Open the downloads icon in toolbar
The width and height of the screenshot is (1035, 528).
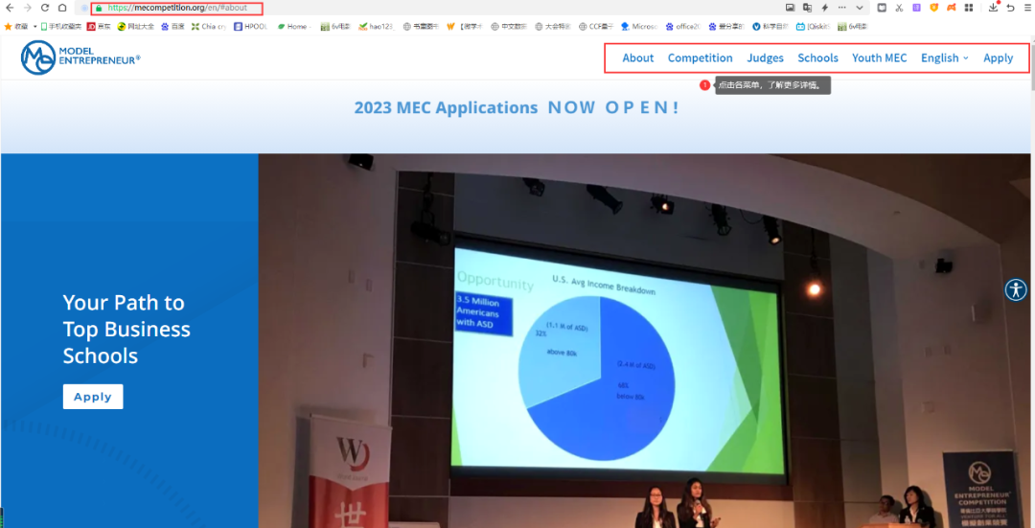994,8
